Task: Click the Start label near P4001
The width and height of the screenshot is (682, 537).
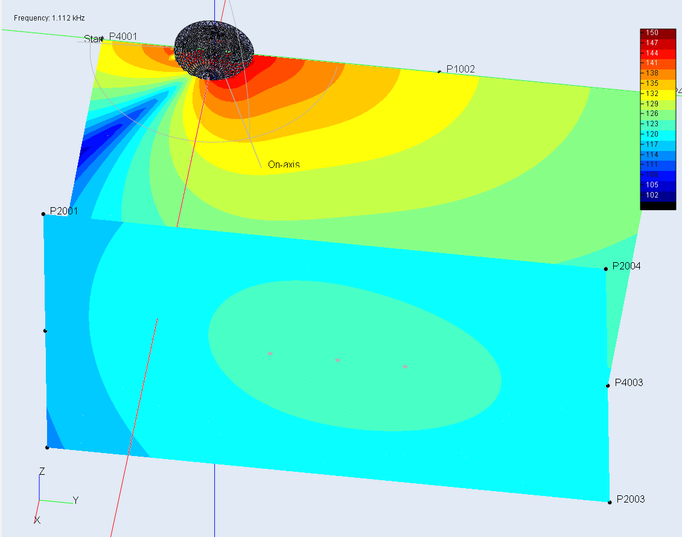Action: [93, 39]
